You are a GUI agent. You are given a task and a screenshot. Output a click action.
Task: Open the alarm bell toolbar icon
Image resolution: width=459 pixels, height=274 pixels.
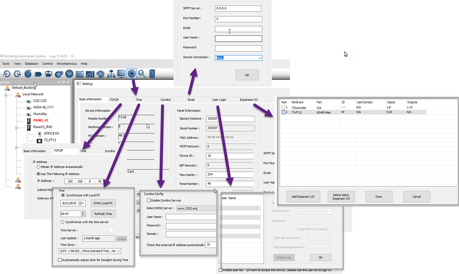tap(100, 74)
